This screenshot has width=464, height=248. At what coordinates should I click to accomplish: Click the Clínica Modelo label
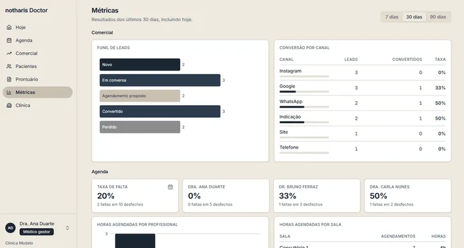tap(19, 243)
